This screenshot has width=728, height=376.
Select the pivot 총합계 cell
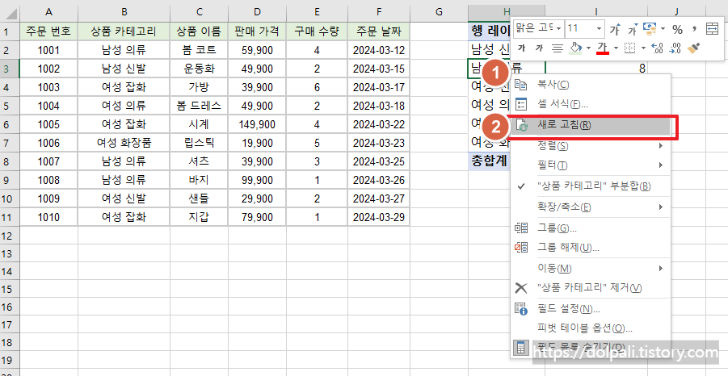coord(490,161)
